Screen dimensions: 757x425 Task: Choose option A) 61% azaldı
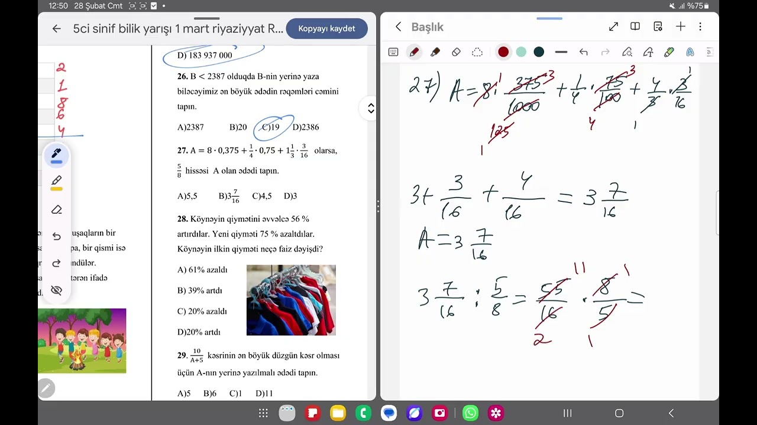click(x=202, y=270)
